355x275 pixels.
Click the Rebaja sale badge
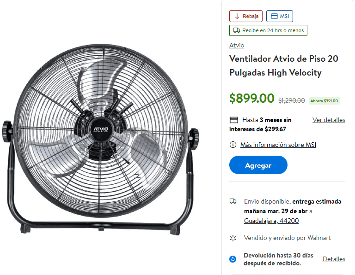tap(246, 16)
